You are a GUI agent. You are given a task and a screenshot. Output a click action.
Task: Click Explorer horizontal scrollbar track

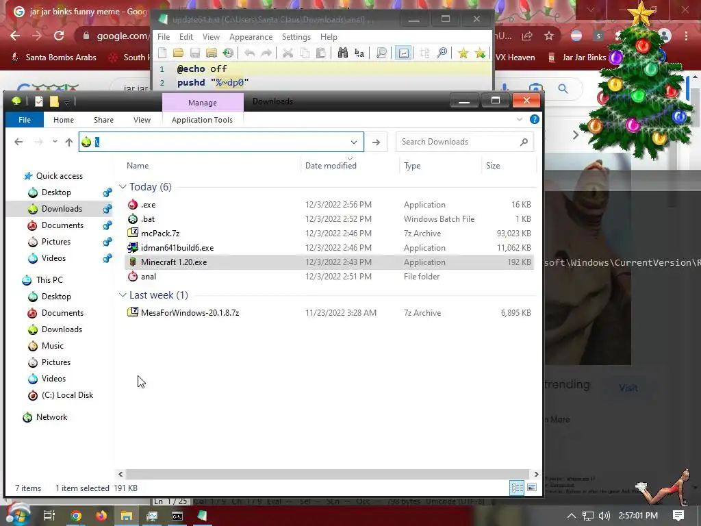coord(328,474)
